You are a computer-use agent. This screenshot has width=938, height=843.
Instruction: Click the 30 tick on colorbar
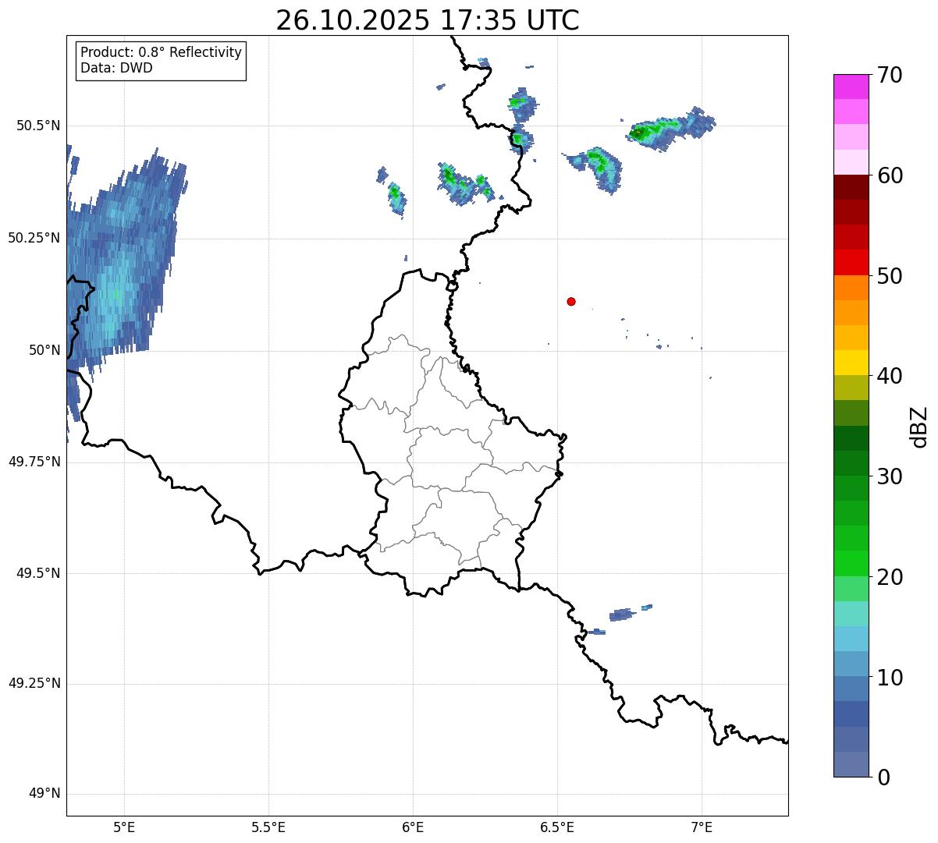pos(890,476)
